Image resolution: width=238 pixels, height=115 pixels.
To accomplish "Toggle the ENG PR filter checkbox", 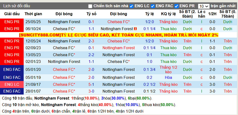I will pos(177,6).
